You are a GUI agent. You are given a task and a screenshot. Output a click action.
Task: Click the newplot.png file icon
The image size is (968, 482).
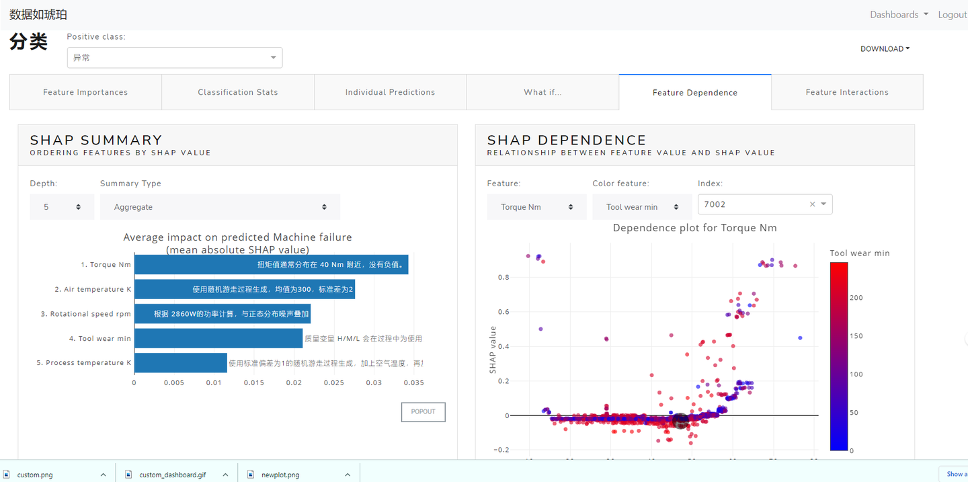[x=251, y=475]
